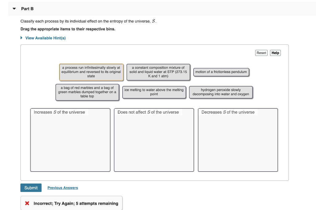This screenshot has width=316, height=210.
Task: Select the infinitesimally slow reversible process tile
Action: (91, 72)
